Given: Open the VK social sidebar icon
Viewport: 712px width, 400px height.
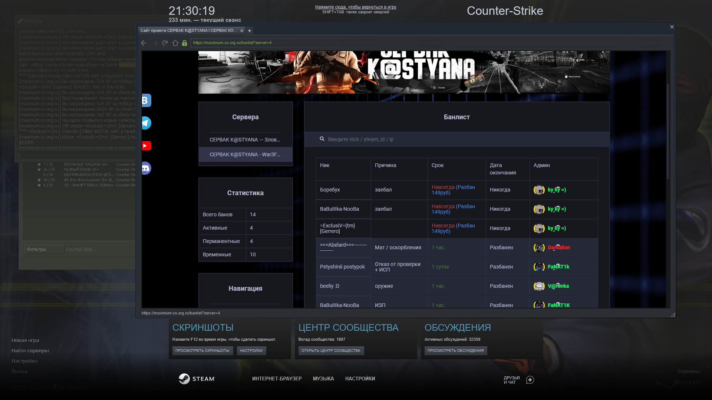Looking at the screenshot, I should tap(146, 100).
